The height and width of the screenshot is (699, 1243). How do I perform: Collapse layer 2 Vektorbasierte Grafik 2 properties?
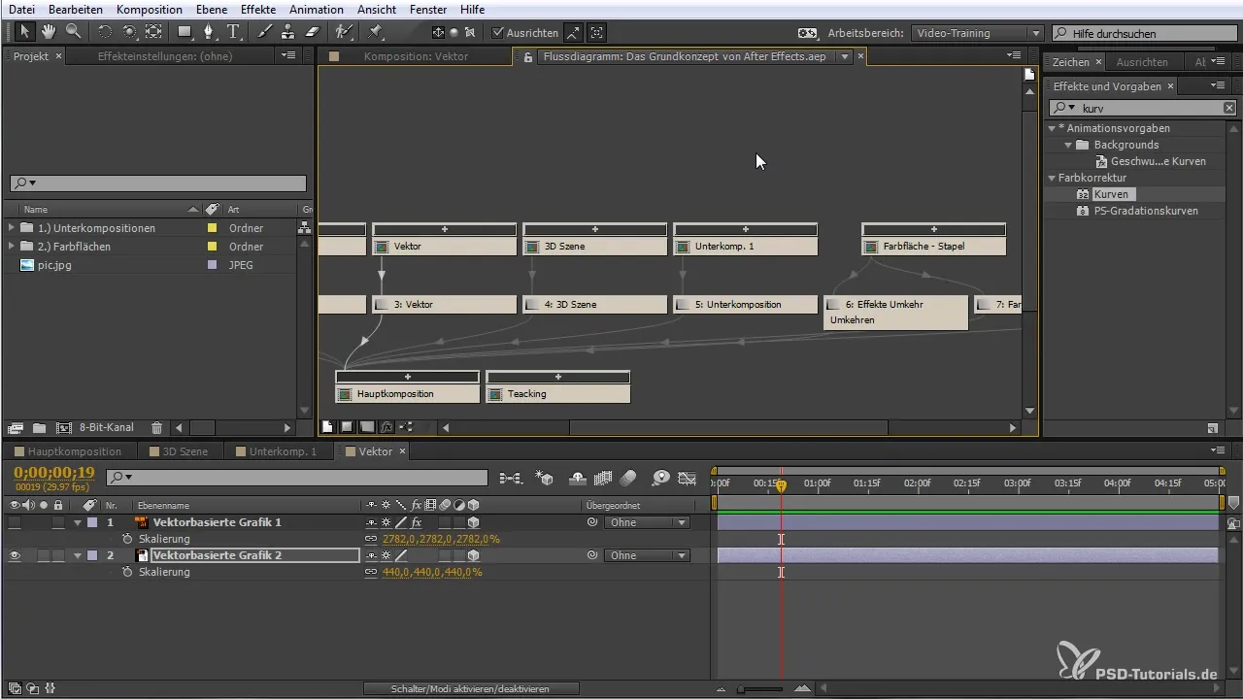[x=78, y=555]
